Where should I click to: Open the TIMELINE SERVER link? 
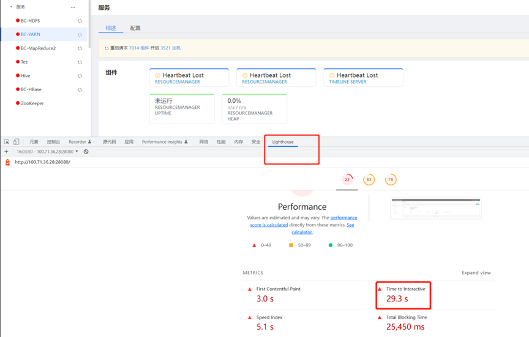click(x=348, y=82)
